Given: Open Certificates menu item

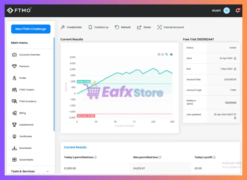Looking at the screenshot, I should [x=25, y=136].
